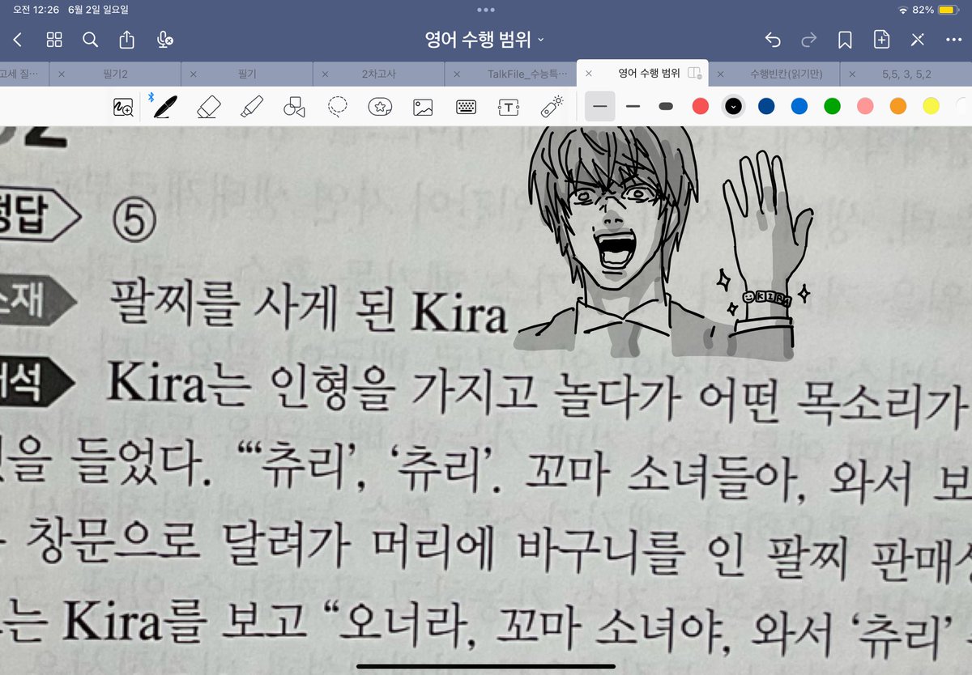Select the Lasso selection tool
The width and height of the screenshot is (972, 675).
coord(337,107)
